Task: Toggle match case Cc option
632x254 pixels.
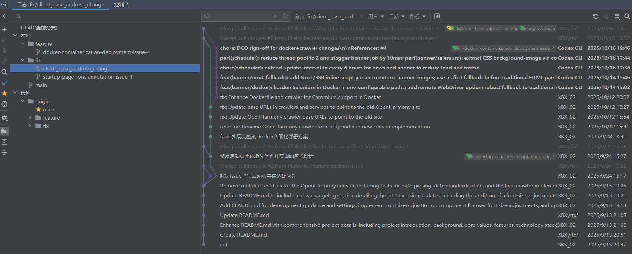Action: (285, 16)
